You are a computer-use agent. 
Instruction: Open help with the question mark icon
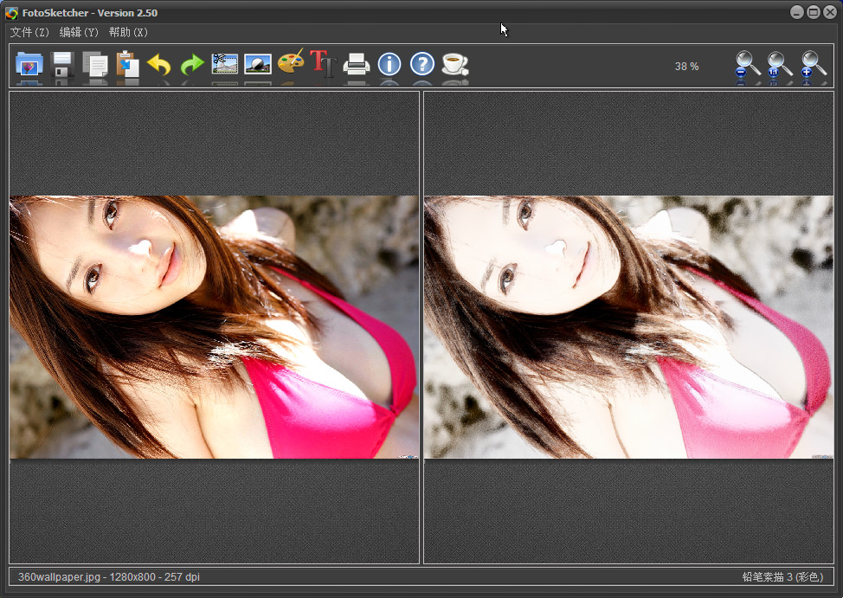tap(421, 64)
